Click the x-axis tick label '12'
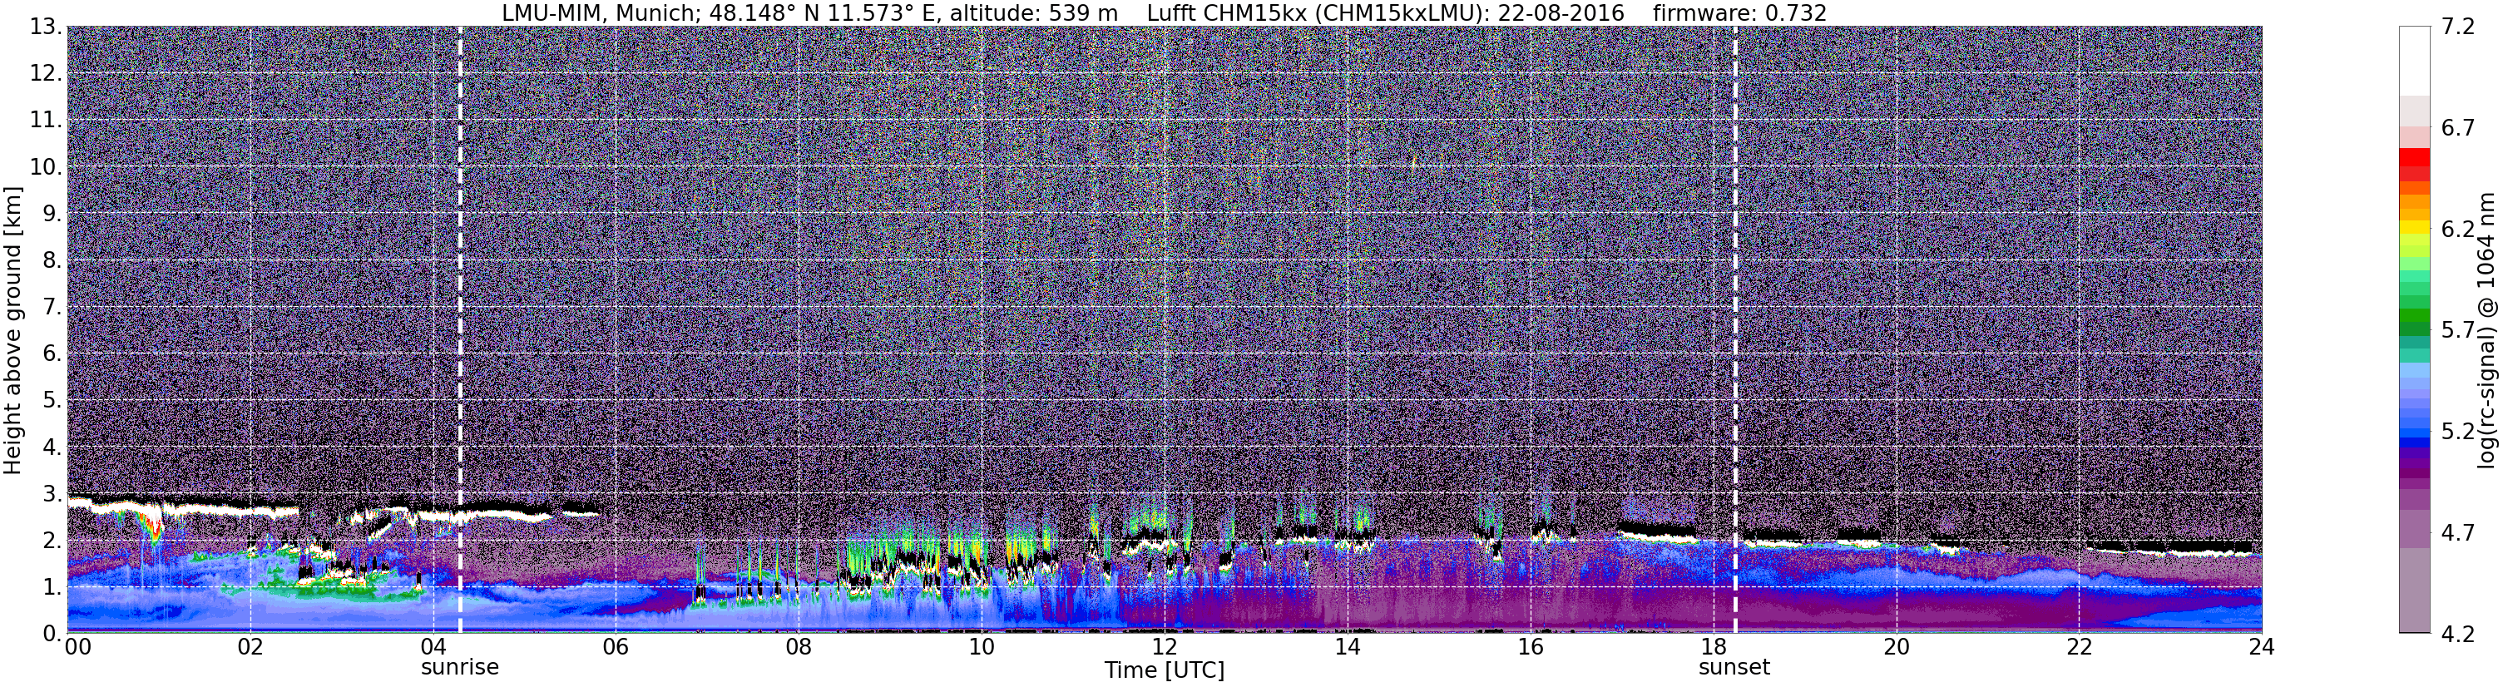The image size is (2503, 687). [x=1164, y=647]
